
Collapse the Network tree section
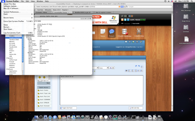tap(7, 58)
